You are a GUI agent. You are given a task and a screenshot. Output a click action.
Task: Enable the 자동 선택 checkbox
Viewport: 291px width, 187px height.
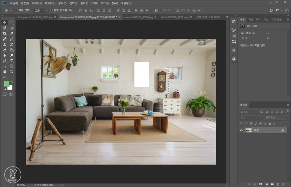click(x=16, y=10)
